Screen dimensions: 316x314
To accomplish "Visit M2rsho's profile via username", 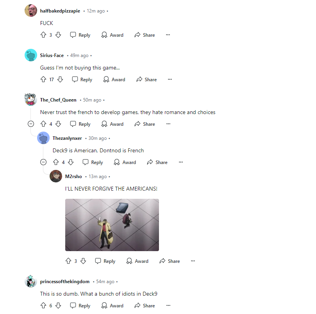I will (73, 177).
